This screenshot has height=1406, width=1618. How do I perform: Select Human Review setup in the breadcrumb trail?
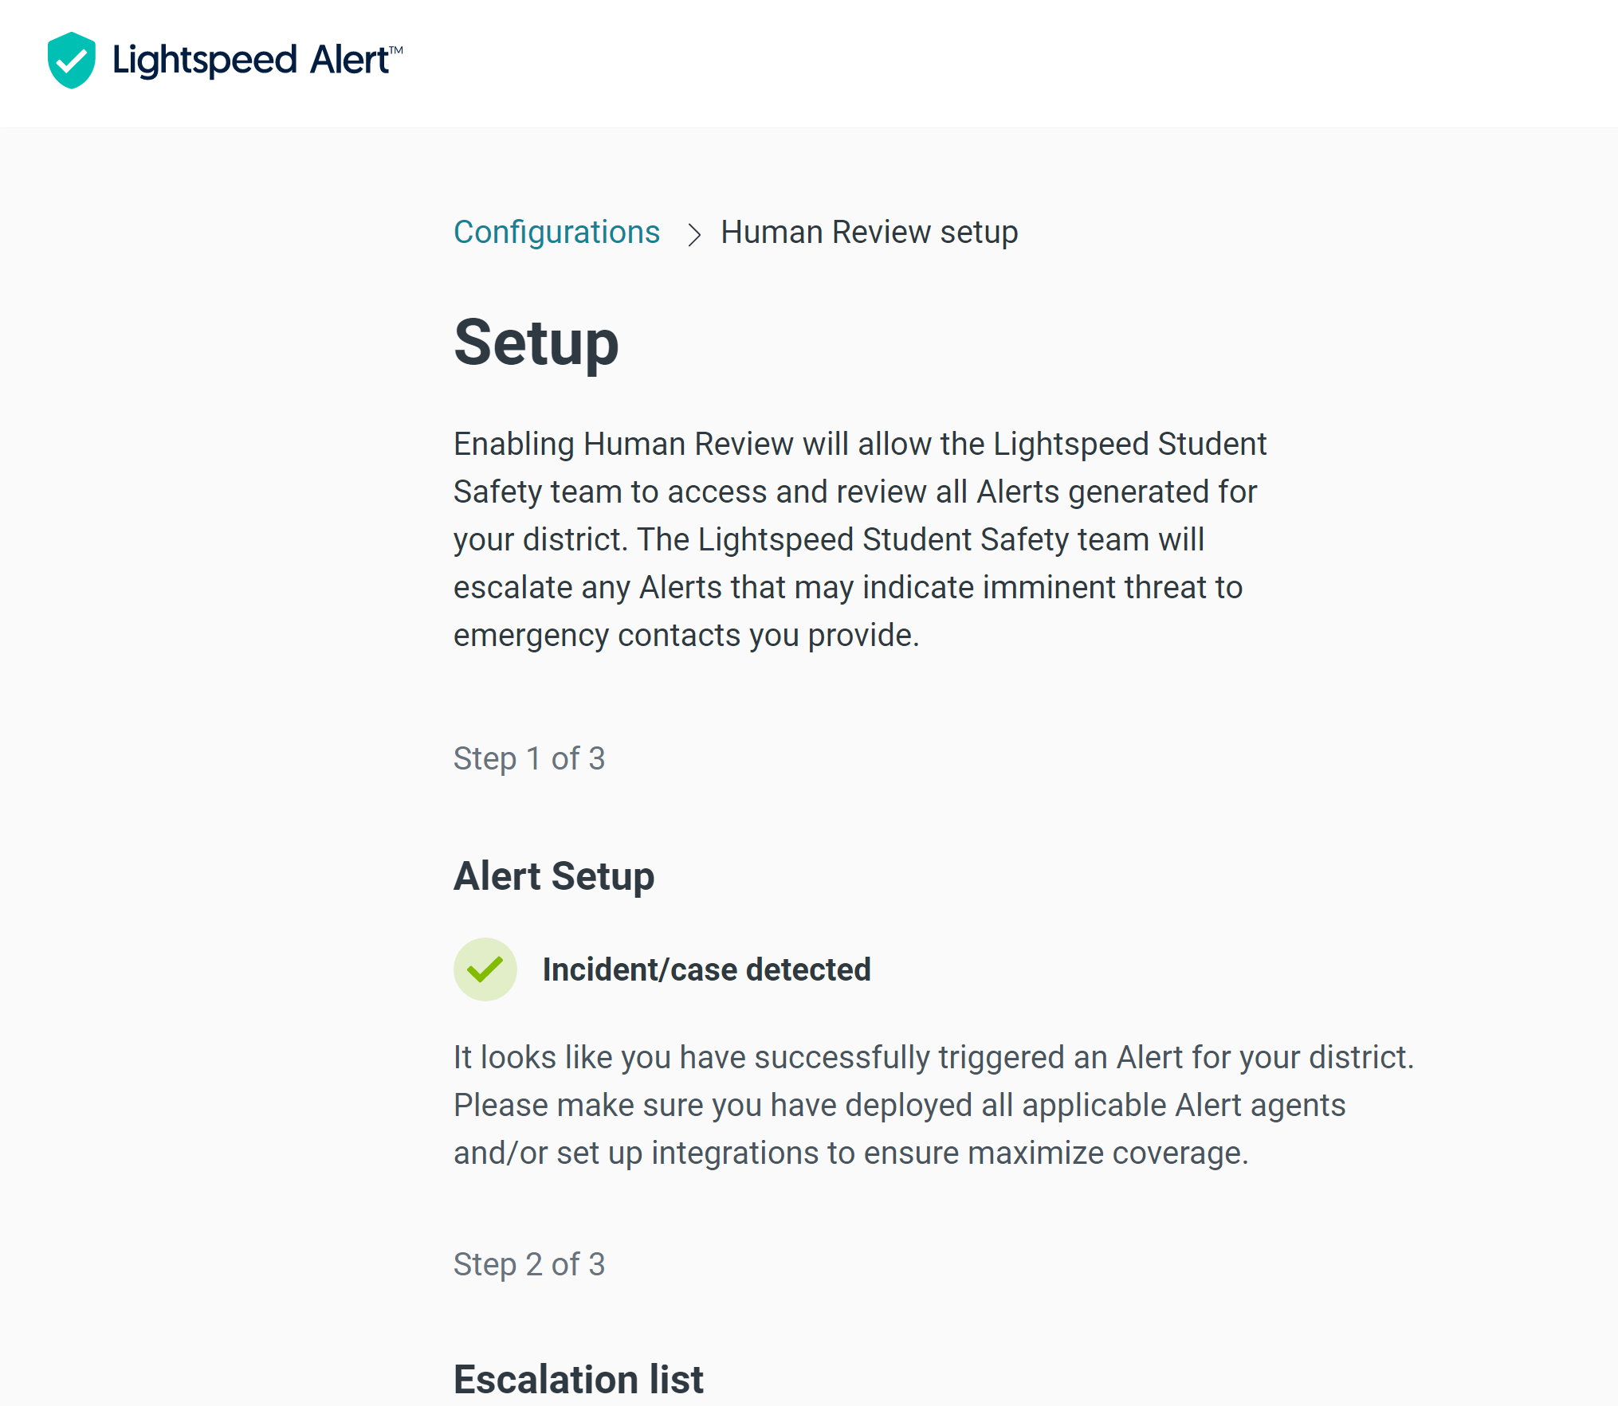(869, 232)
